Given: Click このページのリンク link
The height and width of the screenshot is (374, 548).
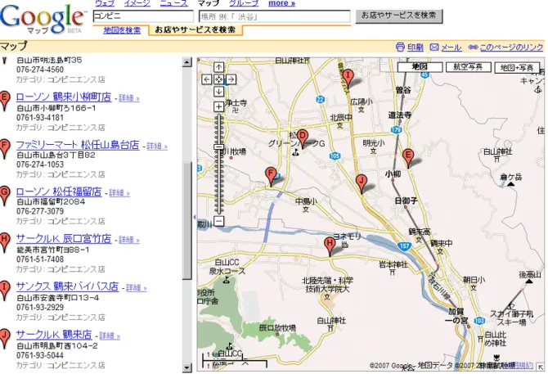Looking at the screenshot, I should pos(512,47).
